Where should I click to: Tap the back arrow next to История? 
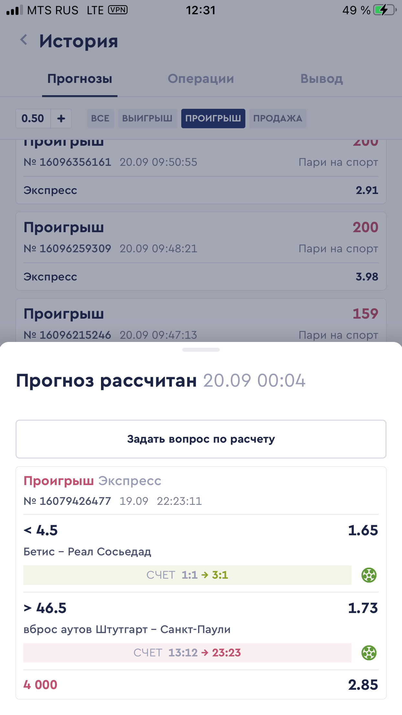[x=24, y=40]
